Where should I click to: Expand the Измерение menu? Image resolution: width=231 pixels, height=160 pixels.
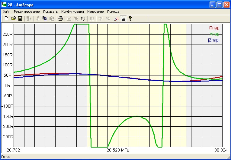95,12
